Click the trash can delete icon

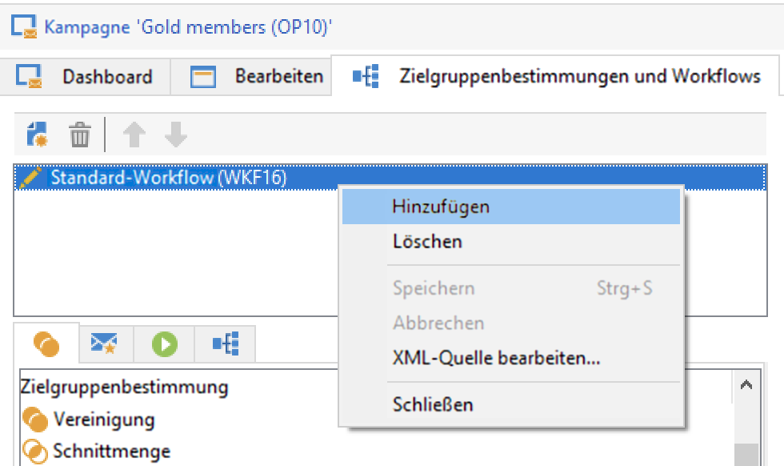point(79,135)
